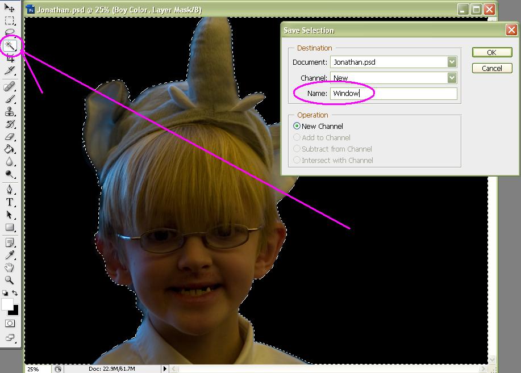521x373 pixels.
Task: Select the Crop tool
Action: click(x=9, y=58)
